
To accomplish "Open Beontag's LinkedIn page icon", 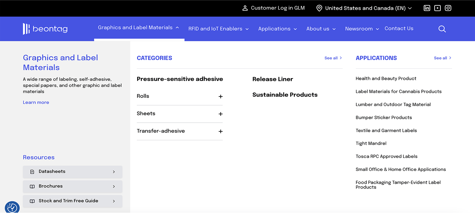I will [x=427, y=7].
